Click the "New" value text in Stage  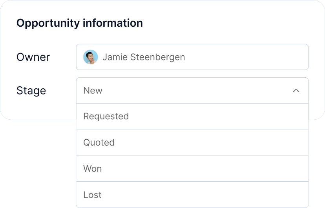tap(93, 91)
